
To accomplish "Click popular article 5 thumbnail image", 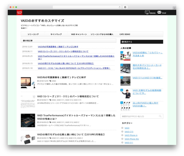I will click(x=125, y=106).
